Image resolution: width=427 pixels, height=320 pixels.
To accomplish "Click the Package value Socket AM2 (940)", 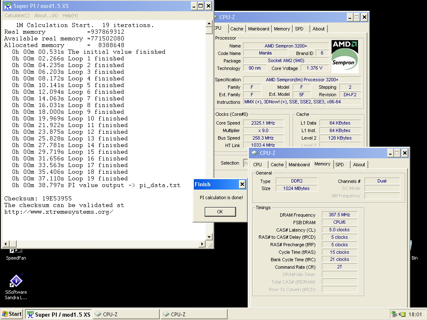I will [286, 60].
